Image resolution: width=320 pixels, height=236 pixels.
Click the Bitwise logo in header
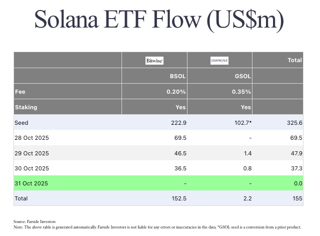(x=154, y=61)
